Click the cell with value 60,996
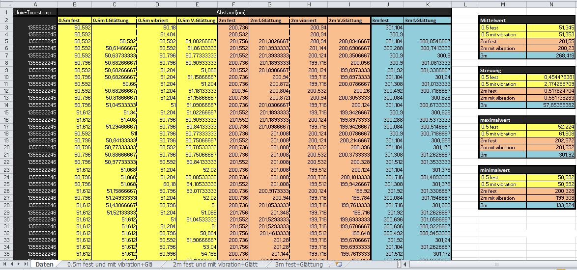The width and height of the screenshot is (577, 270). pos(157,253)
